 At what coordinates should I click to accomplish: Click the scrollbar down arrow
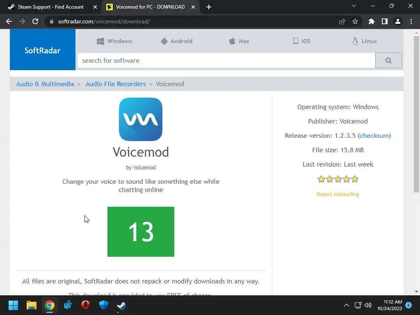tap(416, 292)
